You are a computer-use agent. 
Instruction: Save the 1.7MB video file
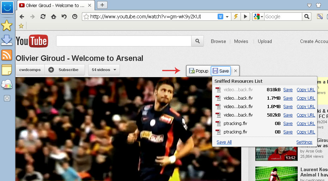288,98
